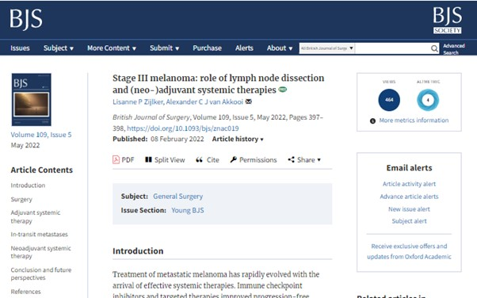Open the More Content menu
Screen dimensions: 477x298
pyautogui.click(x=112, y=48)
